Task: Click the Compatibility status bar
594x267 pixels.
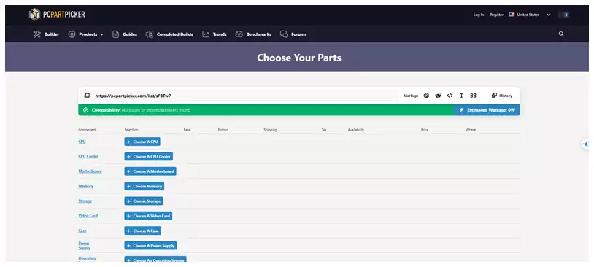Action: tap(266, 110)
